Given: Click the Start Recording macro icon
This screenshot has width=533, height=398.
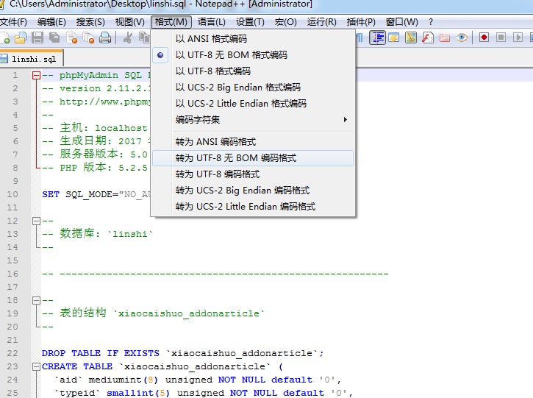Looking at the screenshot, I should pyautogui.click(x=484, y=38).
